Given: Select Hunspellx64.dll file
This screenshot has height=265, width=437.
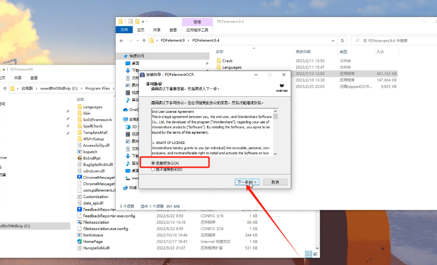Looking at the screenshot, I should 96,248.
